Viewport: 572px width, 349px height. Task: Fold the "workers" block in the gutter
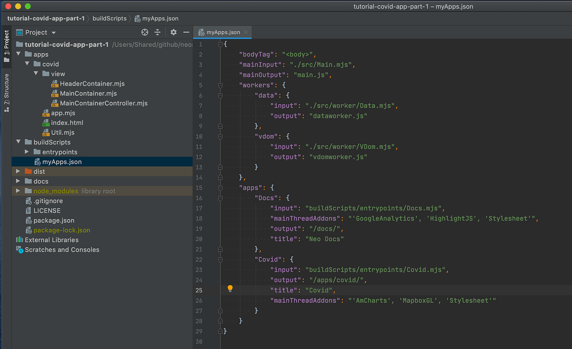(220, 86)
